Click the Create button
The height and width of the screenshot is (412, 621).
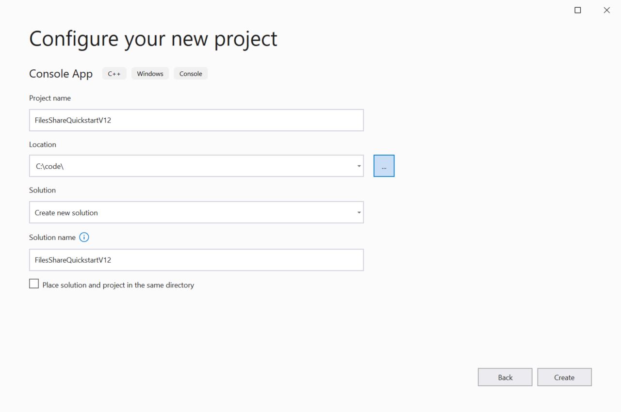tap(564, 377)
